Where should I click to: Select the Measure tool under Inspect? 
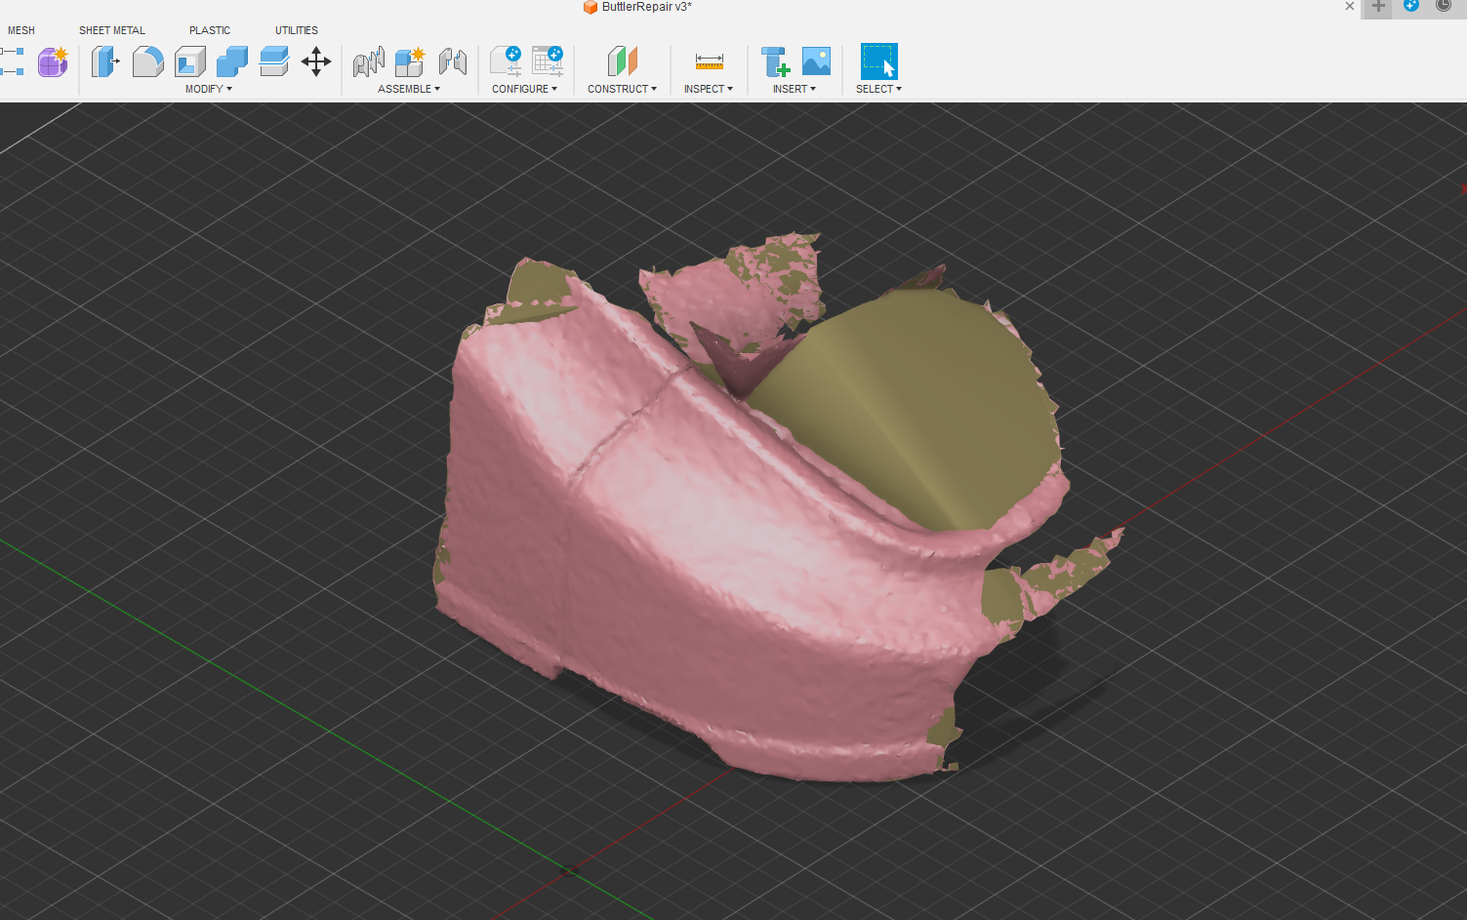click(x=709, y=61)
